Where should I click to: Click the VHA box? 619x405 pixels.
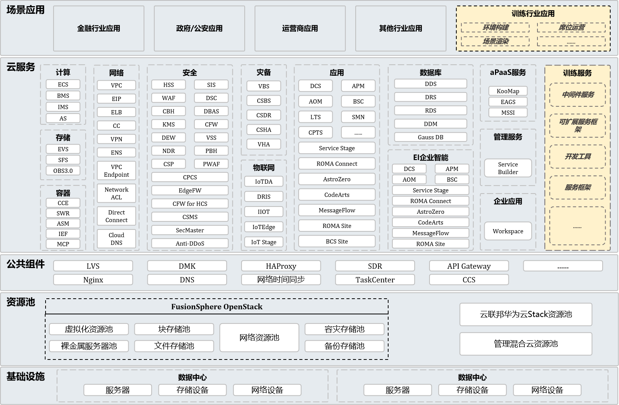264,144
